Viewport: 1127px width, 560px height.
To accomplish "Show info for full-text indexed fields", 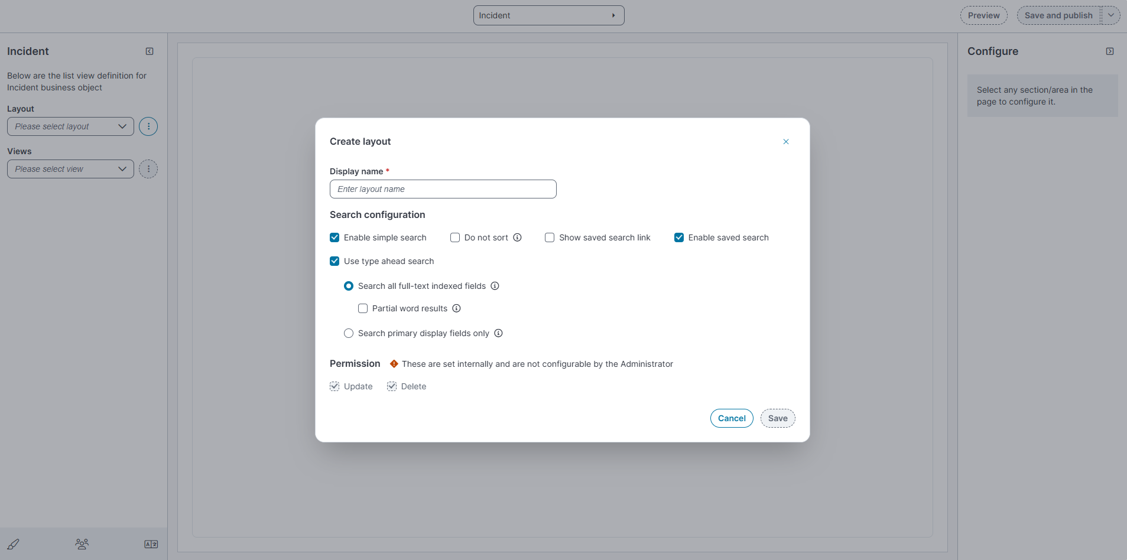I will point(495,286).
